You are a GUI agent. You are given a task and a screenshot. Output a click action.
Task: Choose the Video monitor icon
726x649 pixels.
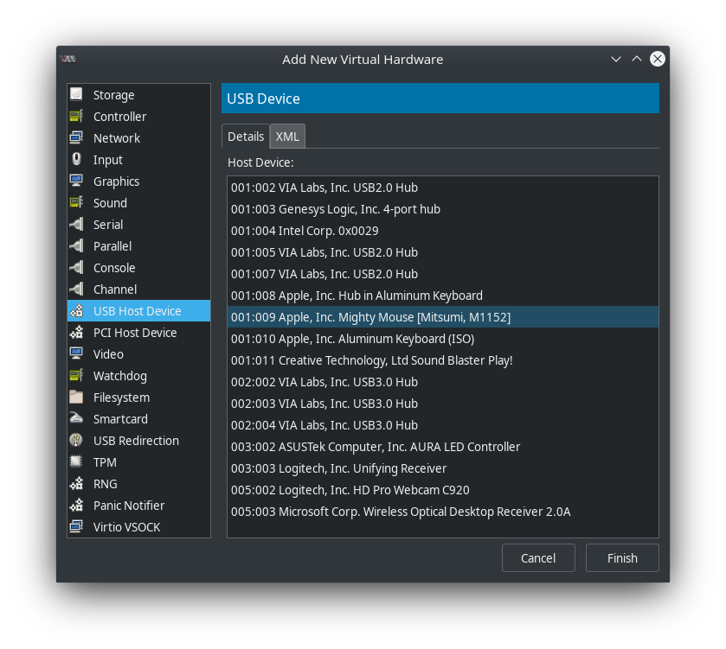tap(76, 353)
